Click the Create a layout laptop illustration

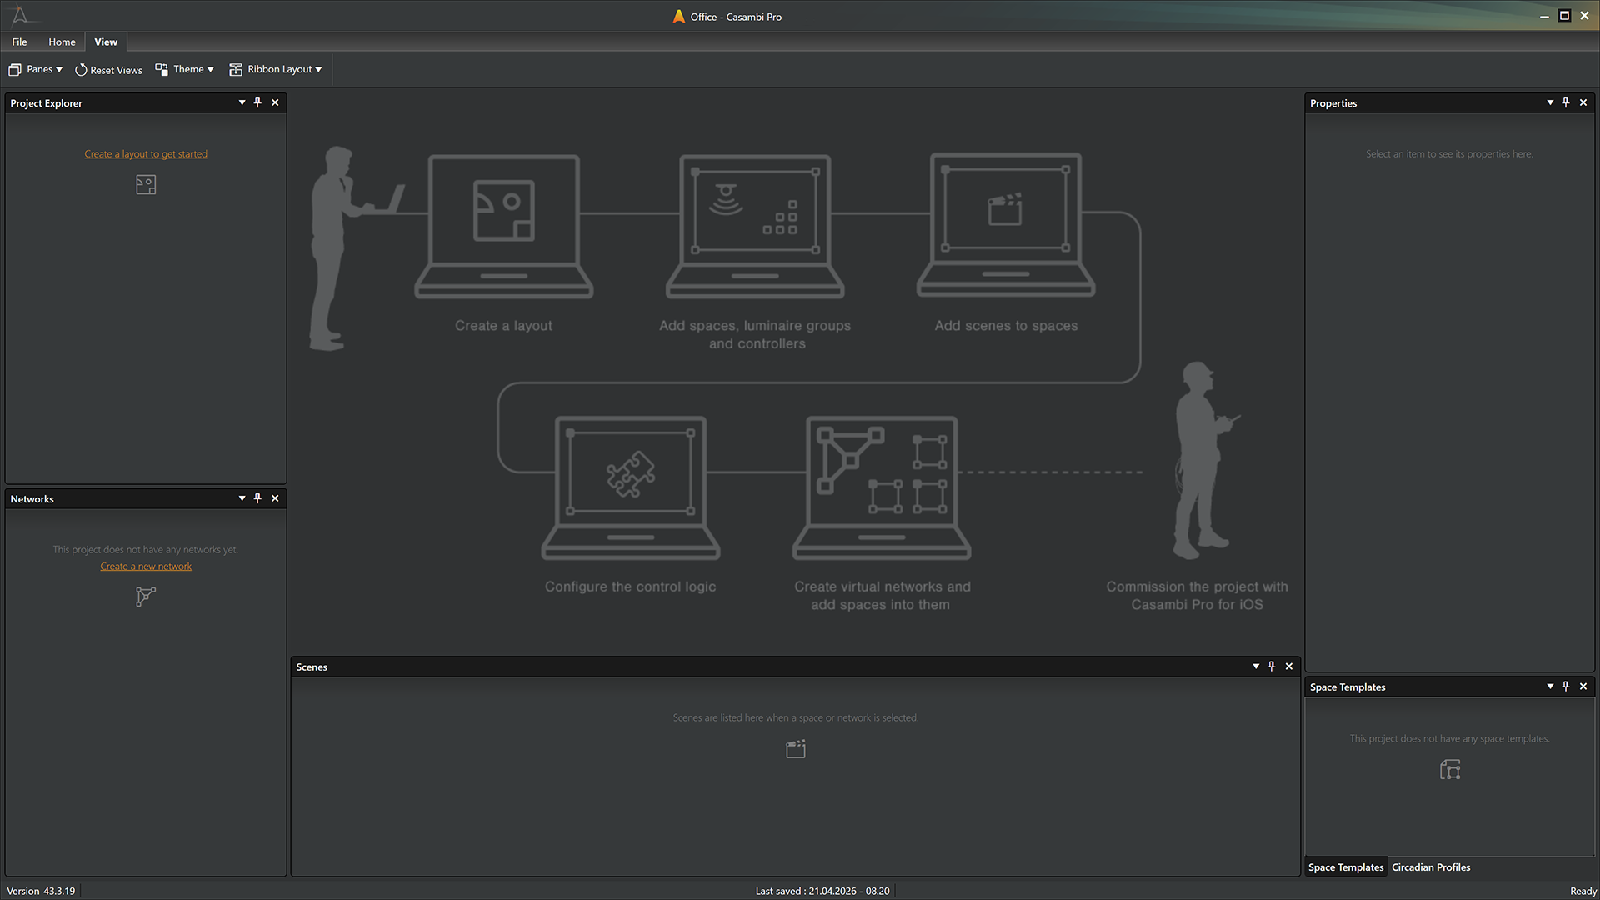click(504, 226)
